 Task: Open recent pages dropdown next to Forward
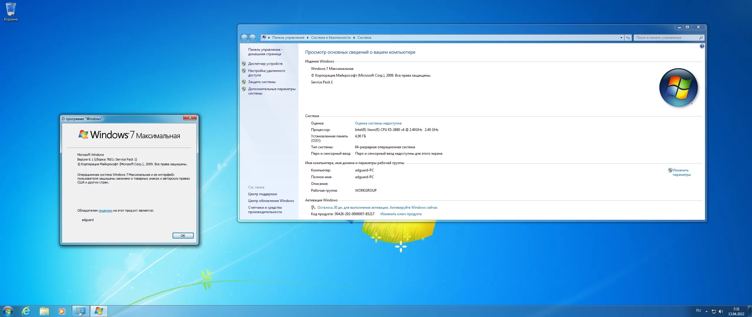tap(258, 38)
